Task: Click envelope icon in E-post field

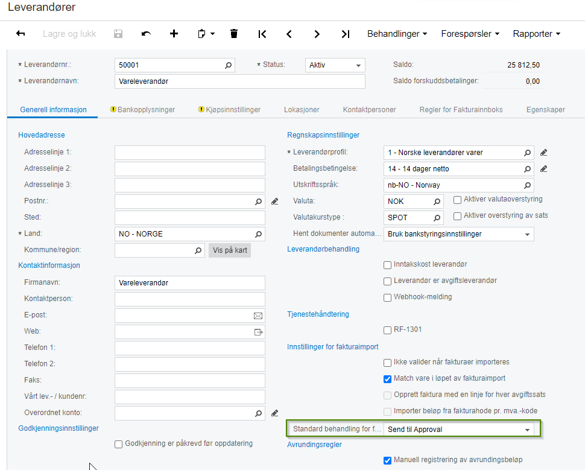Action: point(258,316)
